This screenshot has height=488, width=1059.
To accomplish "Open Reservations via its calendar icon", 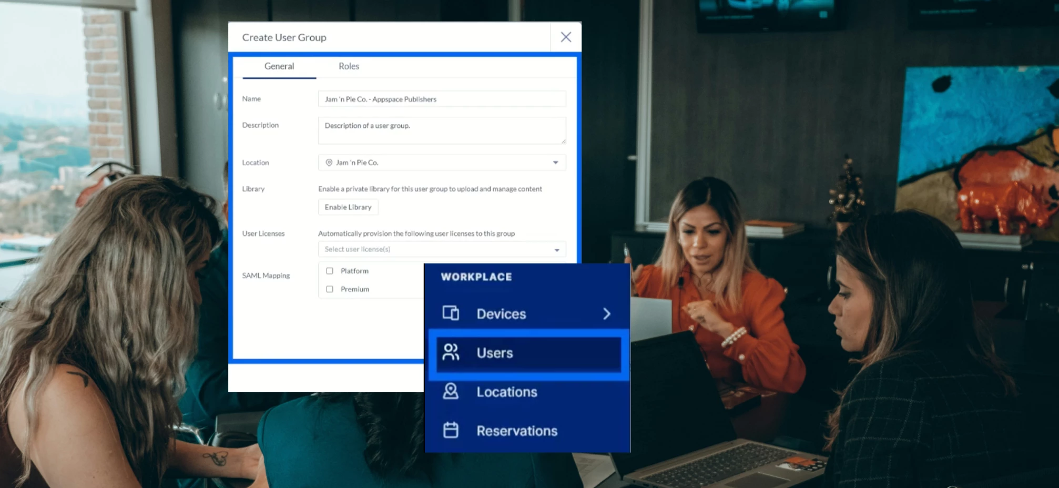I will point(451,430).
